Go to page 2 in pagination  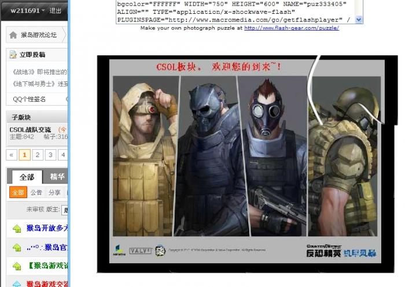click(x=38, y=155)
